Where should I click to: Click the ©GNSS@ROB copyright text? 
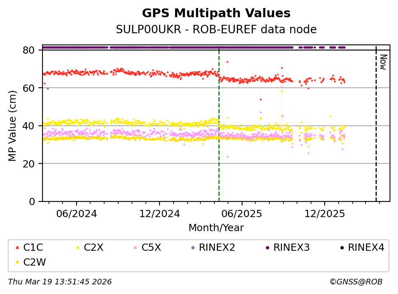click(x=356, y=282)
